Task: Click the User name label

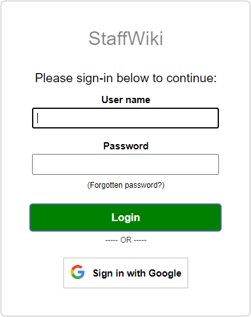Action: click(125, 100)
